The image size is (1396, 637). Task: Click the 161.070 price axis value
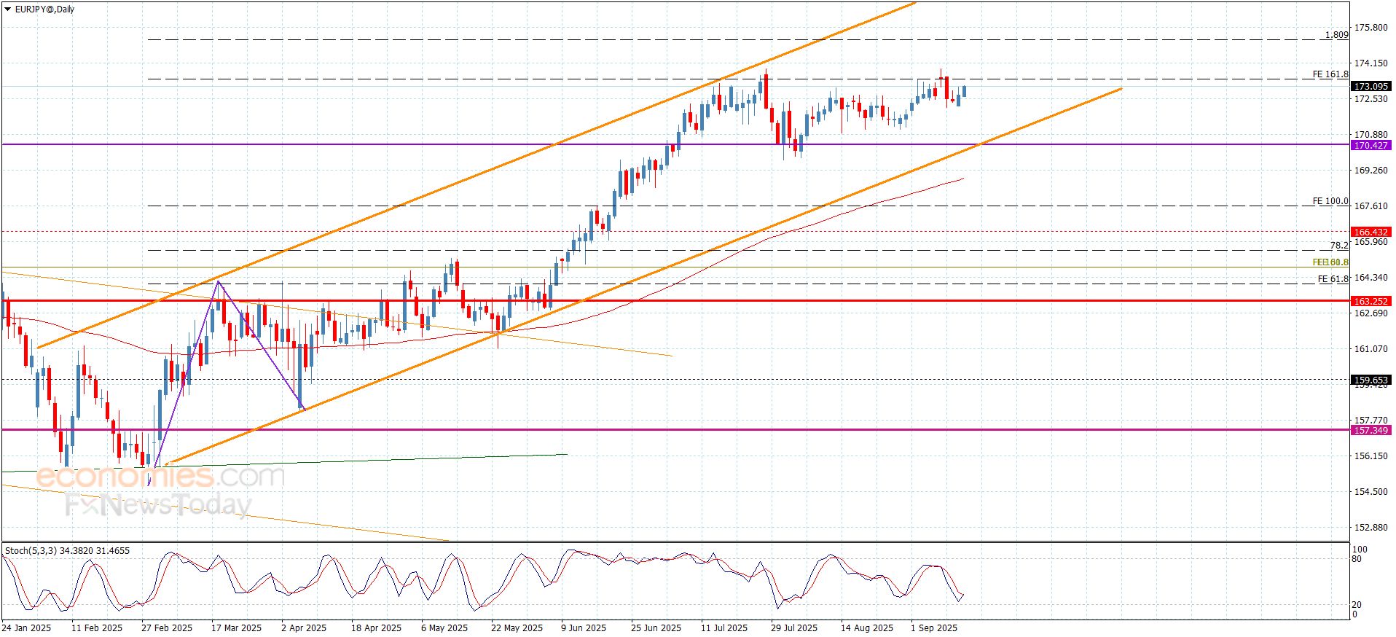(x=1370, y=348)
